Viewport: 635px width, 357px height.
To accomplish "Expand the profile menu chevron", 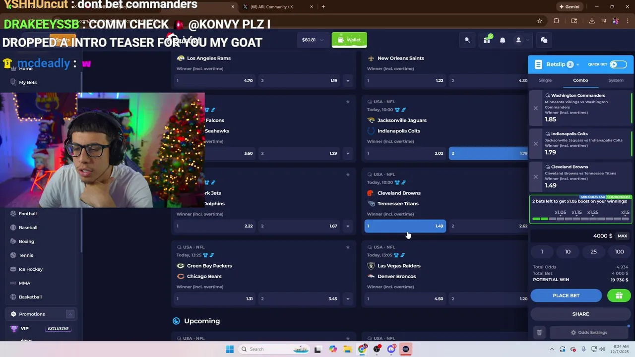I will 527,40.
